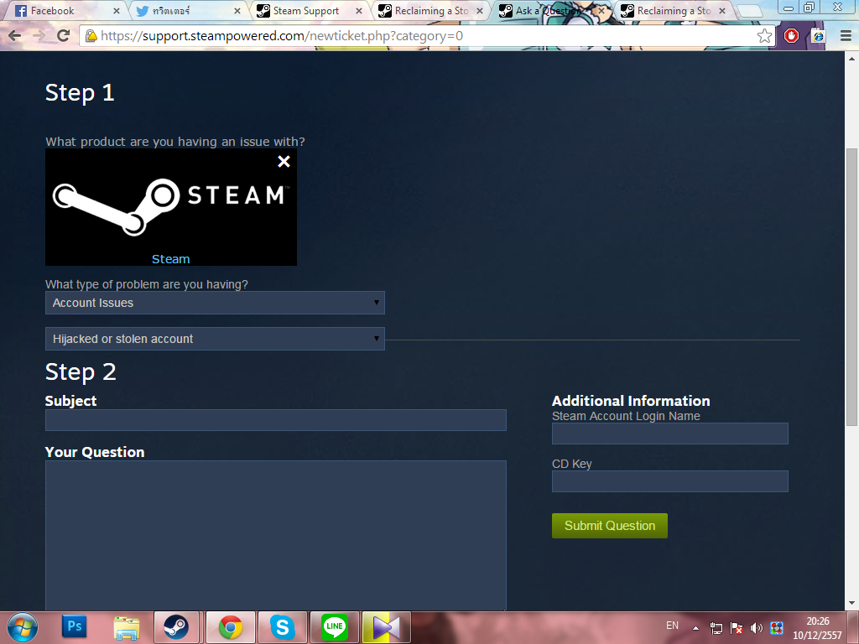Screen dimensions: 859x644
Task: Click the Subject input field
Action: (275, 420)
